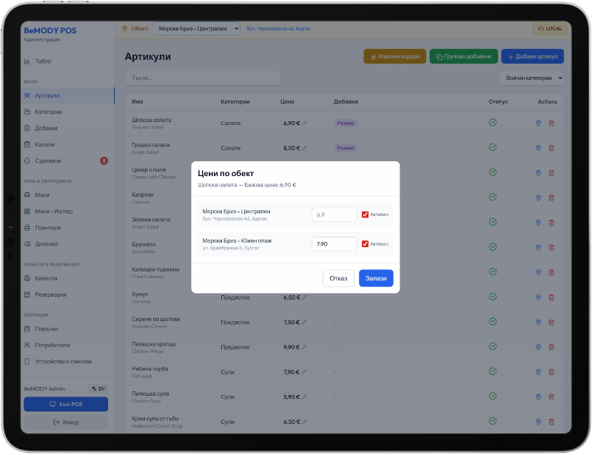Click the pin icon in the Капрезе row
The height and width of the screenshot is (455, 592).
(539, 198)
